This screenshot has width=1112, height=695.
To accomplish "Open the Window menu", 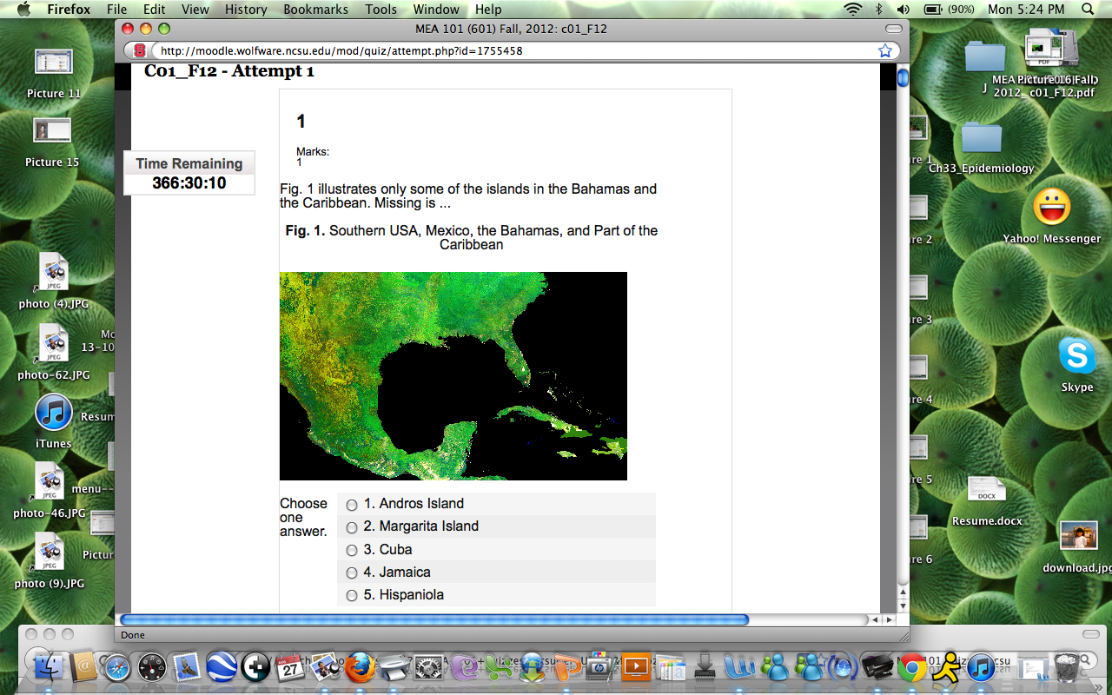I will click(x=436, y=9).
